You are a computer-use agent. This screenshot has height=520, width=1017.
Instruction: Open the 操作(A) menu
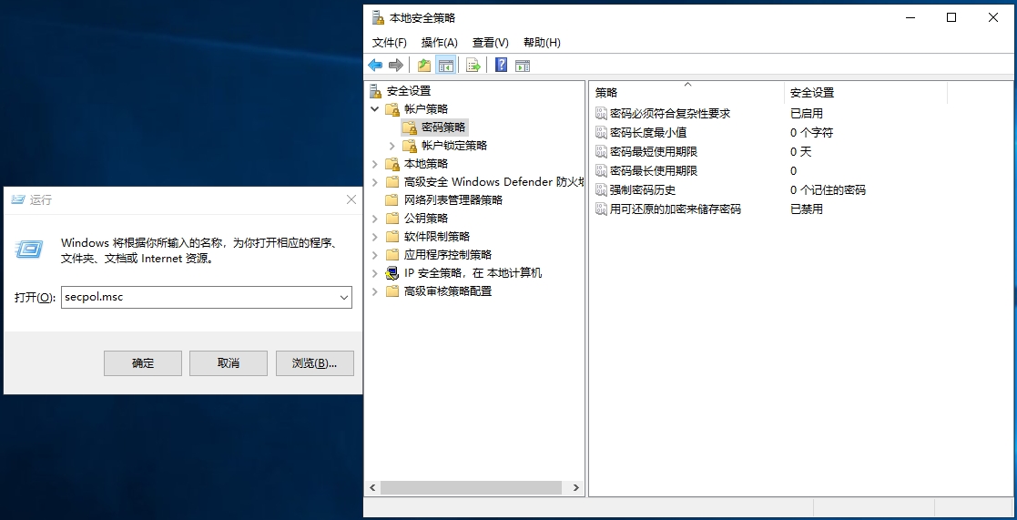[x=439, y=42]
